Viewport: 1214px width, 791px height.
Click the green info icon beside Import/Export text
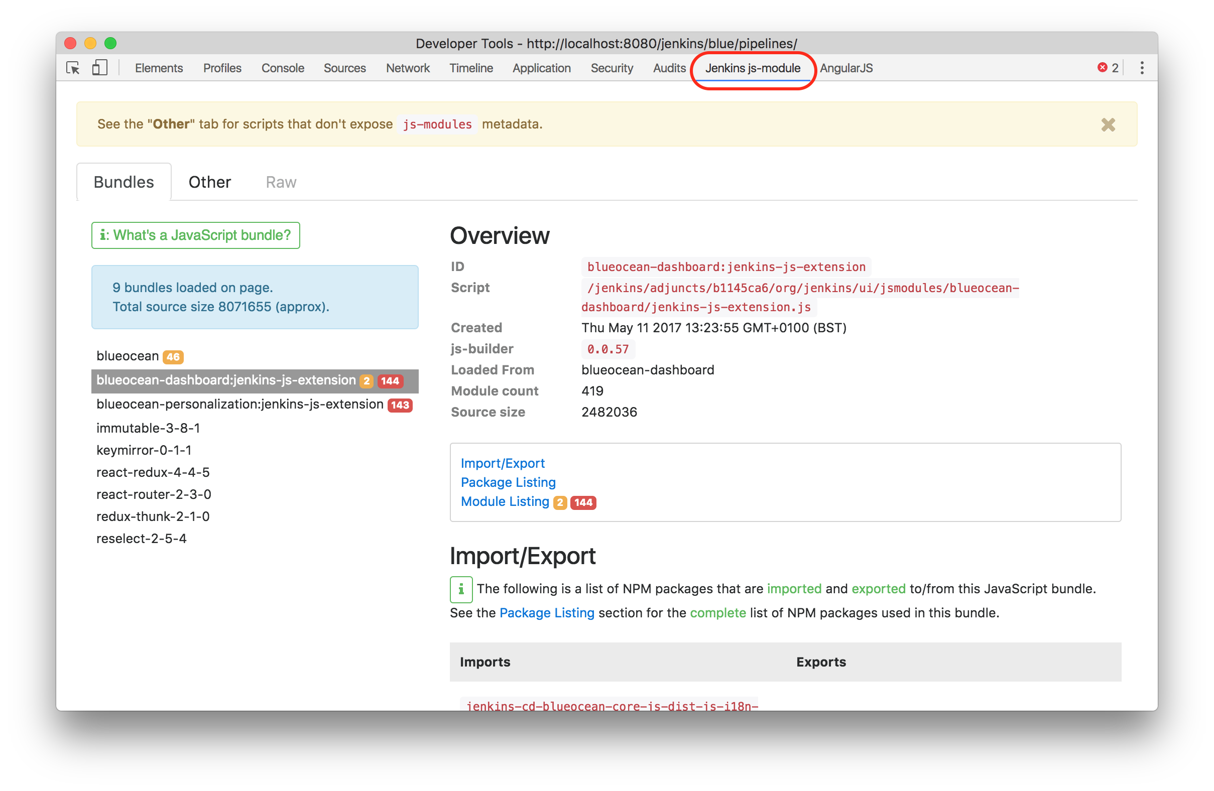coord(460,590)
